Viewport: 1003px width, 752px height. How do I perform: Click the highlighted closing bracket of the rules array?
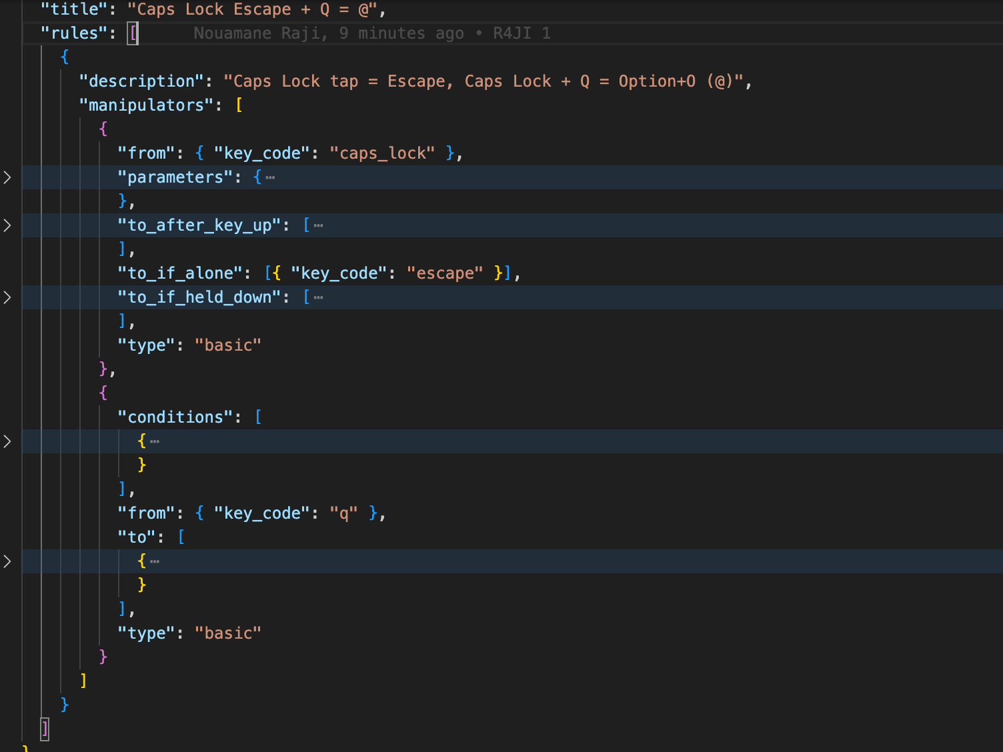(45, 728)
